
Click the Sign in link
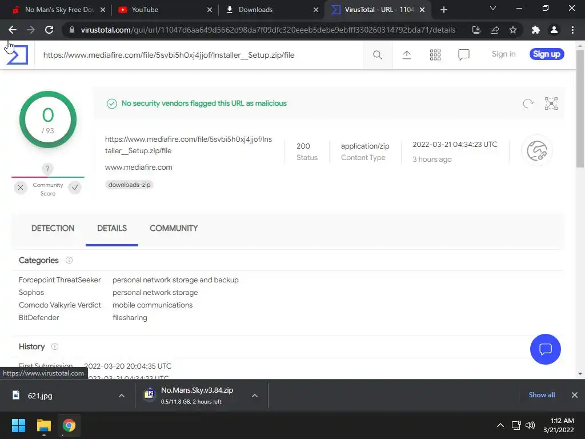503,54
